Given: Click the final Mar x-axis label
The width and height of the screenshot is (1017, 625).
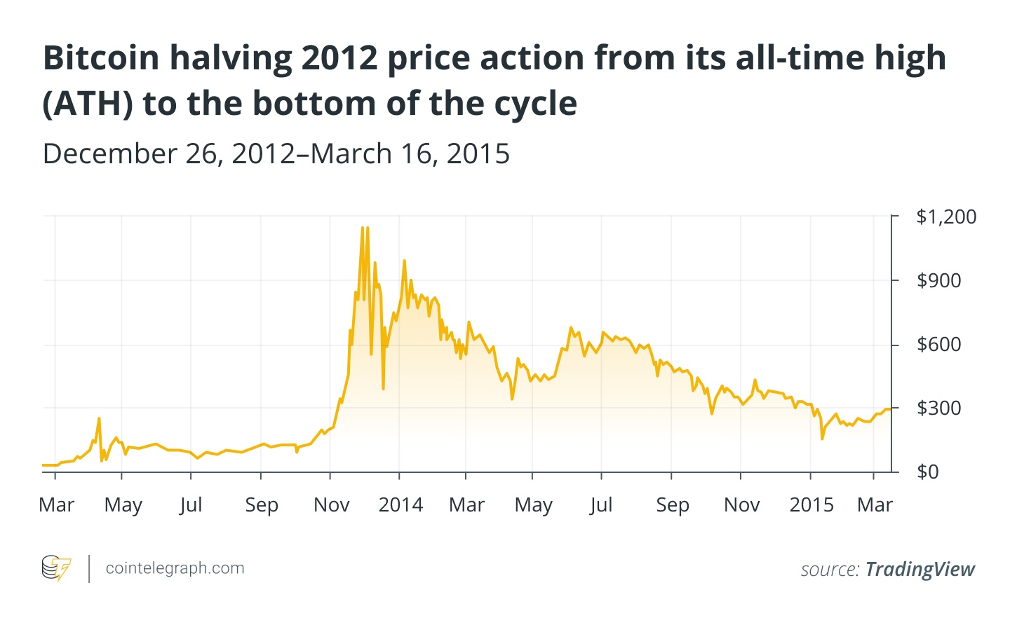Looking at the screenshot, I should click(875, 505).
